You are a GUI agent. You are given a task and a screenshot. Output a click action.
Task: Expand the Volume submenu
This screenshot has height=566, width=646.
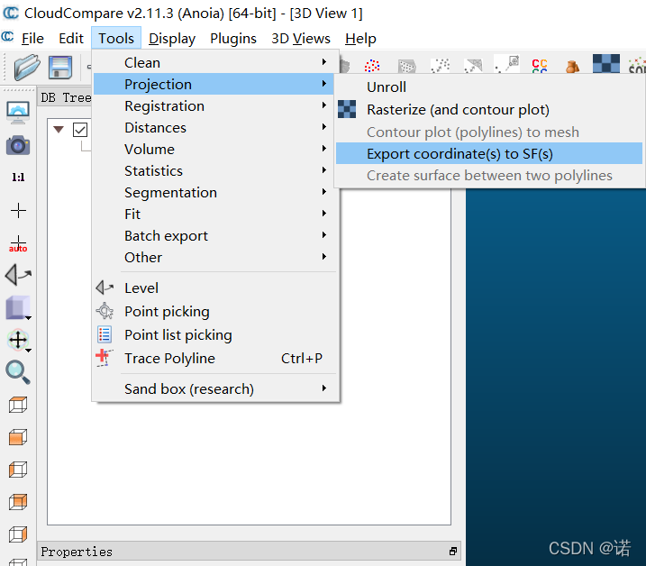(215, 150)
